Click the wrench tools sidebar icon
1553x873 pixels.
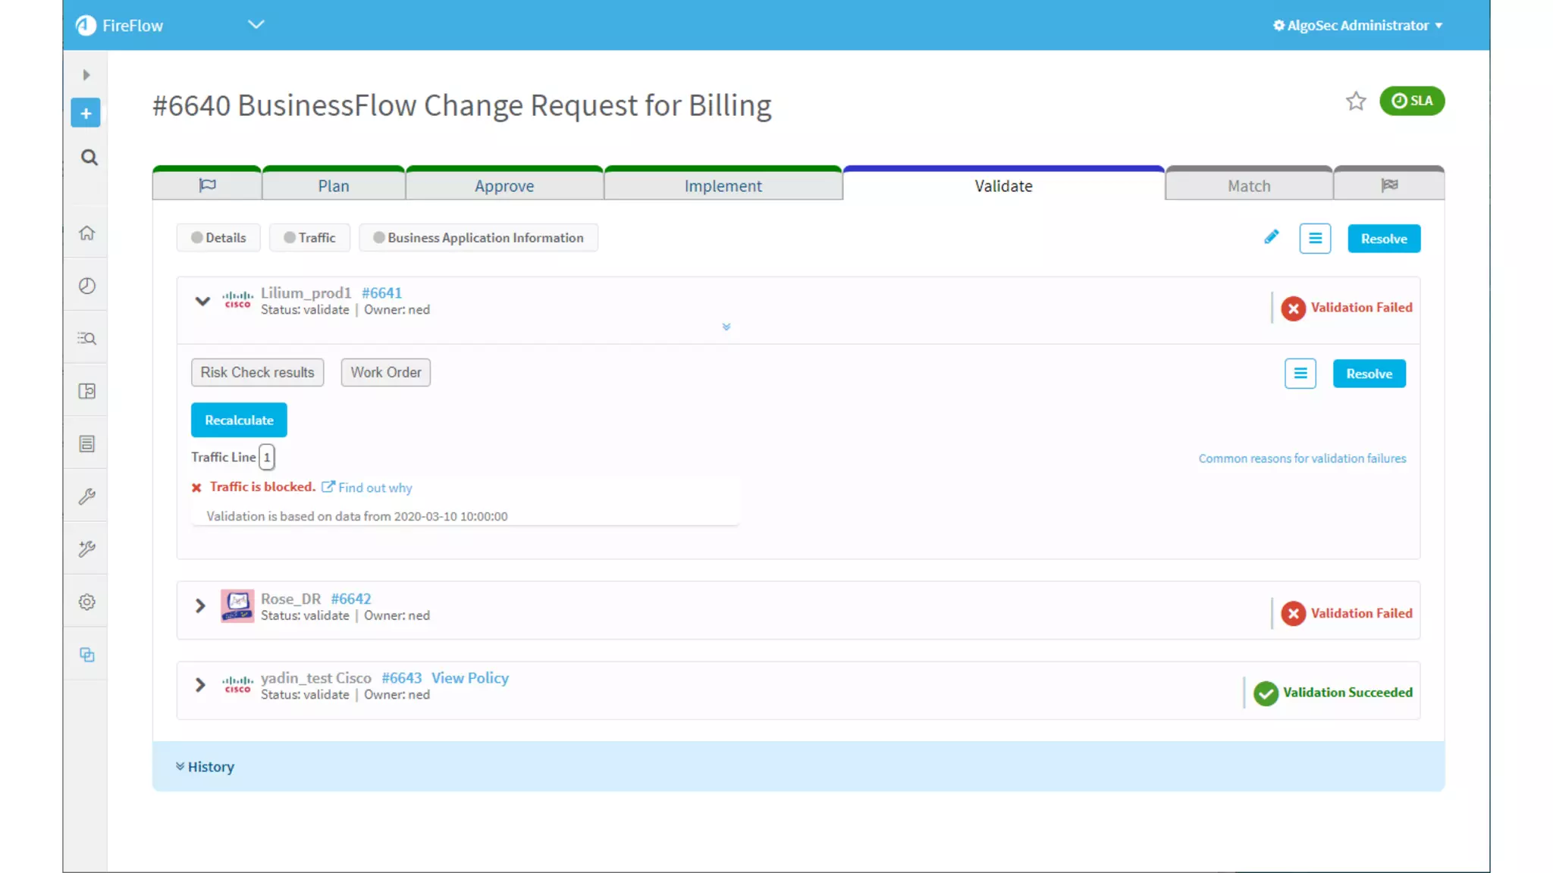point(87,496)
